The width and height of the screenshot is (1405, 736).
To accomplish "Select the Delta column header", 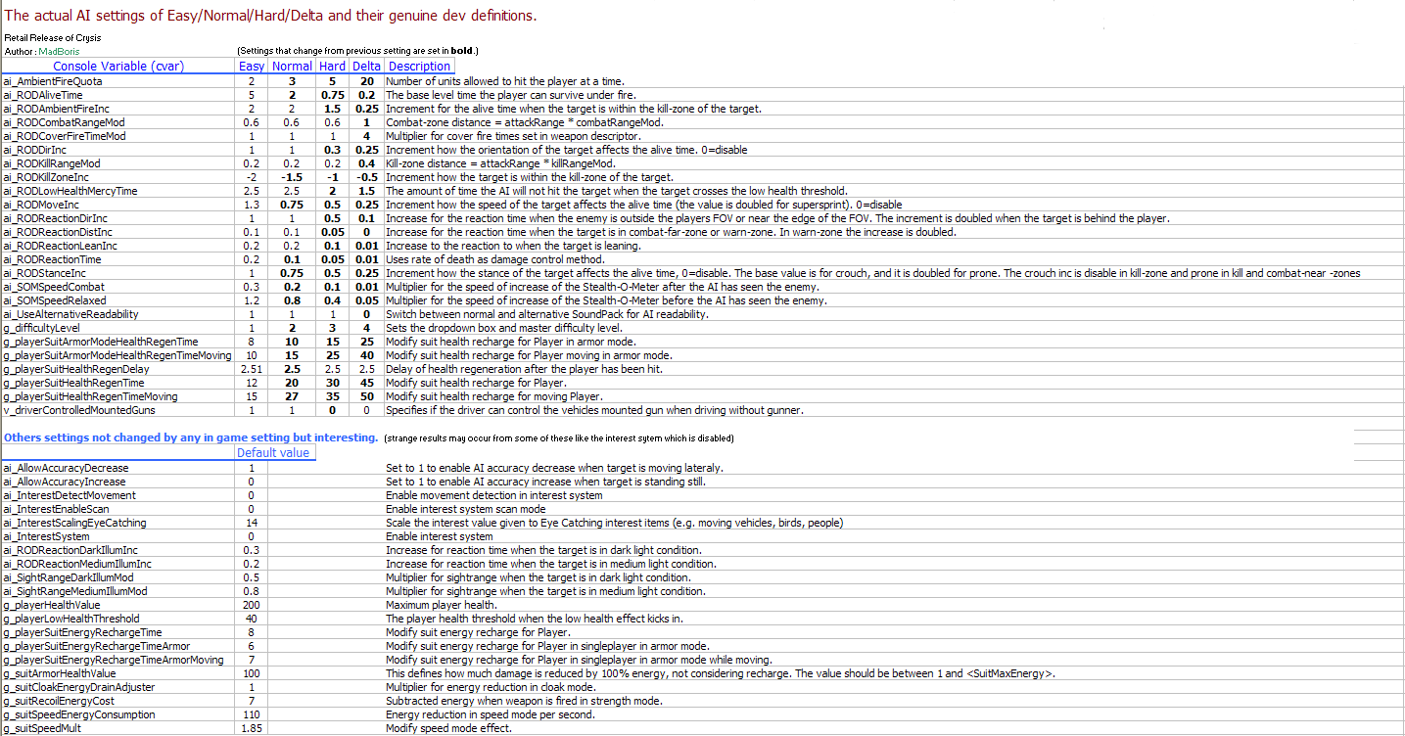I will click(367, 67).
